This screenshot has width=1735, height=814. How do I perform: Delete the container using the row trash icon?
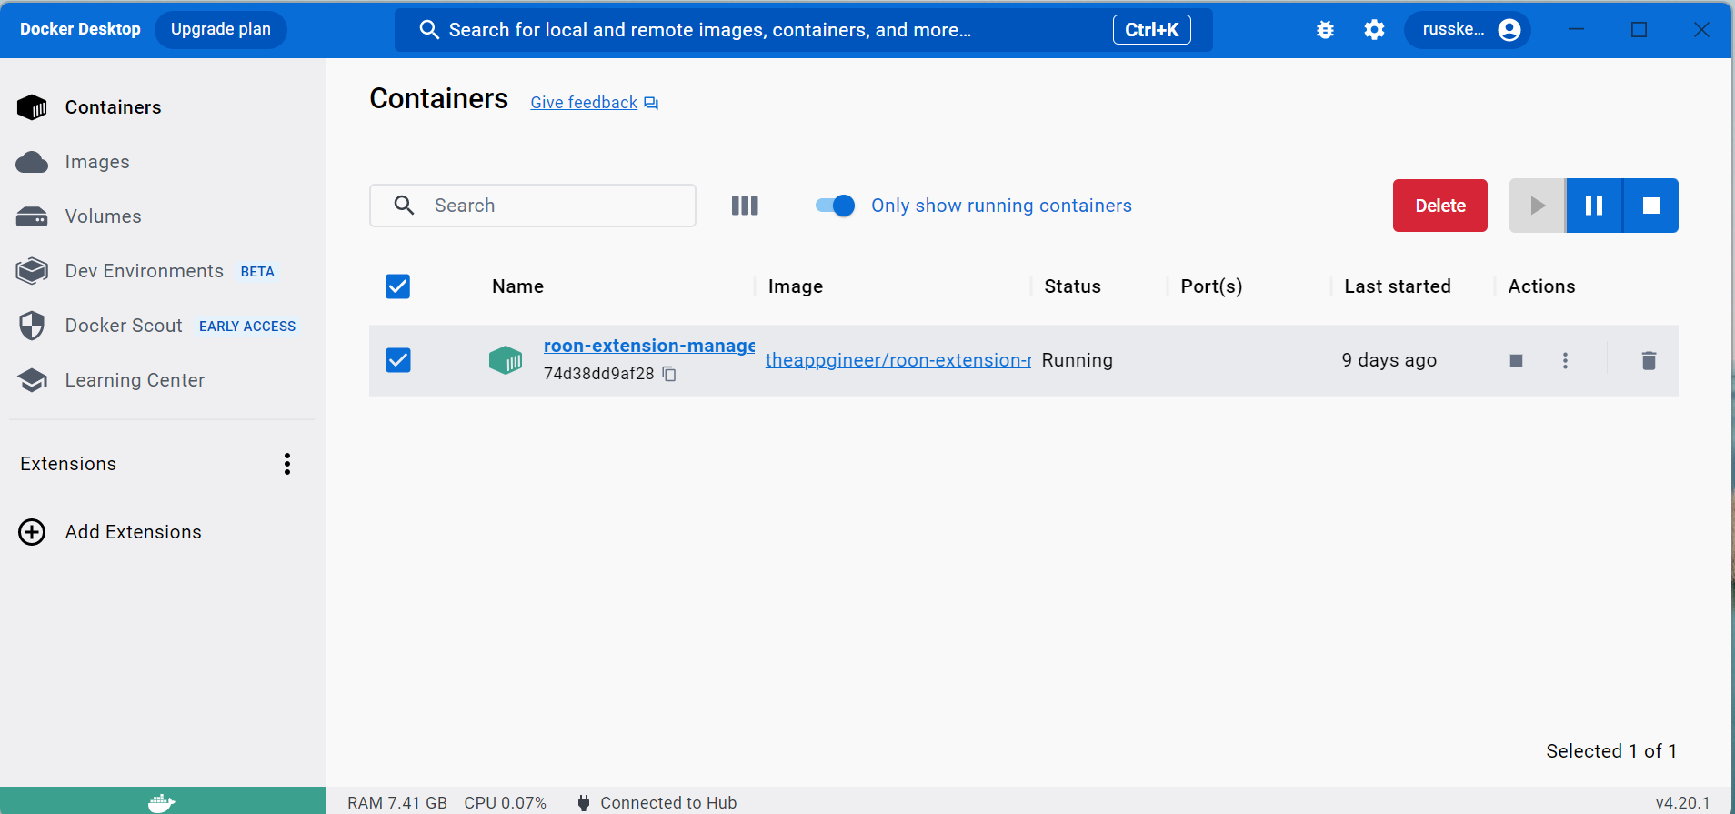(1649, 361)
